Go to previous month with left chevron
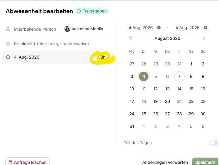The image size is (219, 165). click(131, 38)
